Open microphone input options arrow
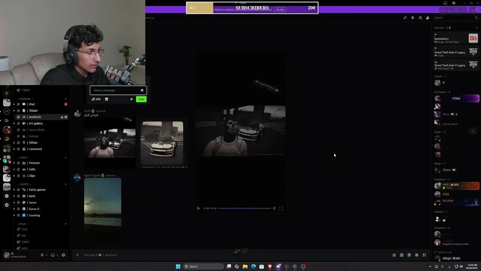This screenshot has width=481, height=271. click(47, 255)
